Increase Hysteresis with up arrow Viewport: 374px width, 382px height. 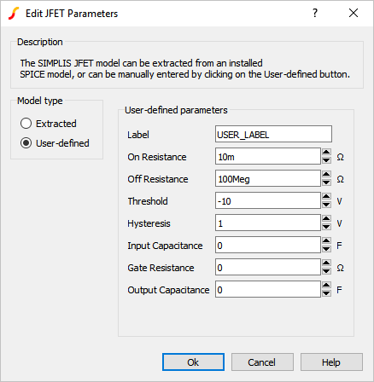pyautogui.click(x=326, y=218)
